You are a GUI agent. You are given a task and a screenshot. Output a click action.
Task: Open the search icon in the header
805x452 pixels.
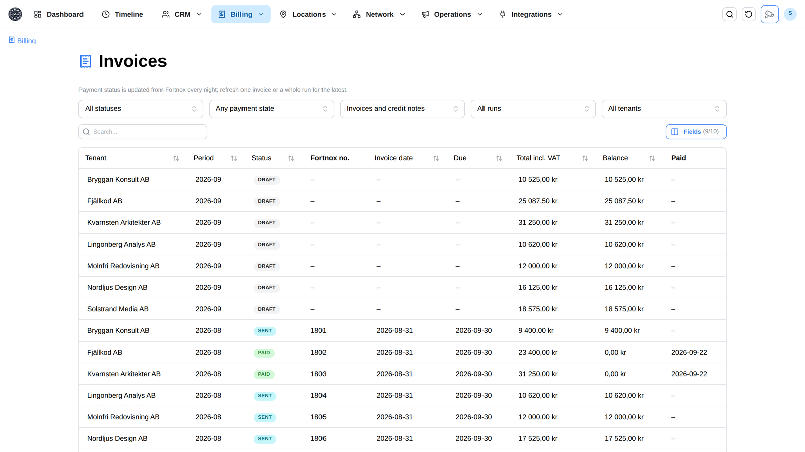[730, 14]
